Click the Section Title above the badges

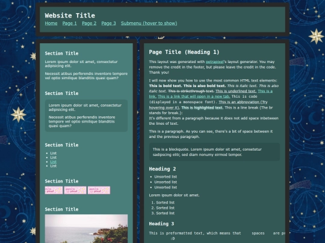(61, 181)
